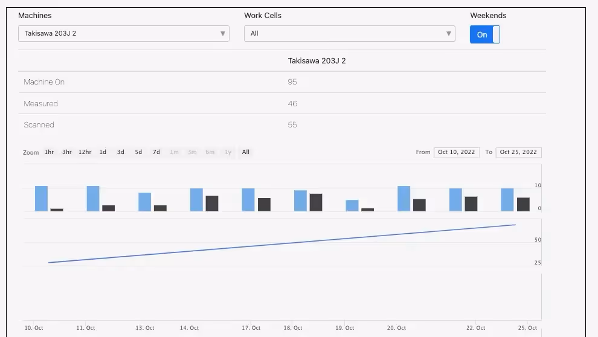This screenshot has width=598, height=337.
Task: Edit the From date field Oct 10, 2022
Action: click(x=457, y=152)
